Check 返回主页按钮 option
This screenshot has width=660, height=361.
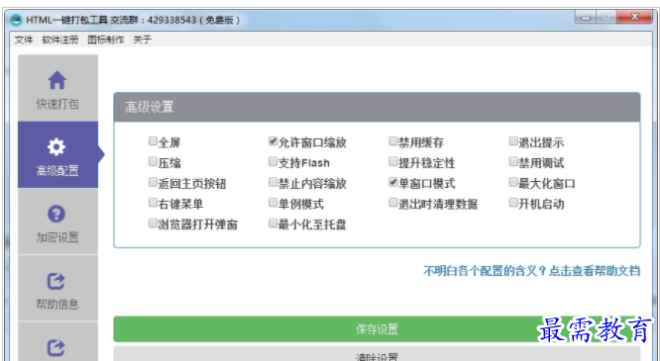point(153,182)
